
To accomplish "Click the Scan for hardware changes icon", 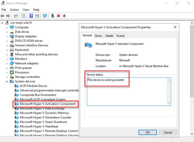I will click(45, 16).
